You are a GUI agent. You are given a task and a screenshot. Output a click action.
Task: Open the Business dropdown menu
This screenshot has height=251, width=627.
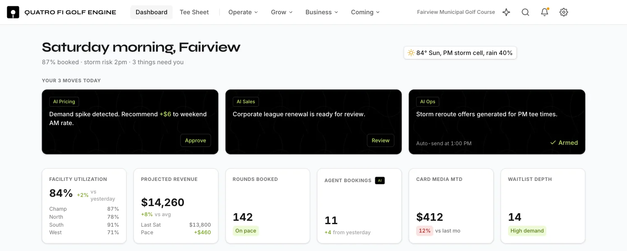[x=322, y=12]
